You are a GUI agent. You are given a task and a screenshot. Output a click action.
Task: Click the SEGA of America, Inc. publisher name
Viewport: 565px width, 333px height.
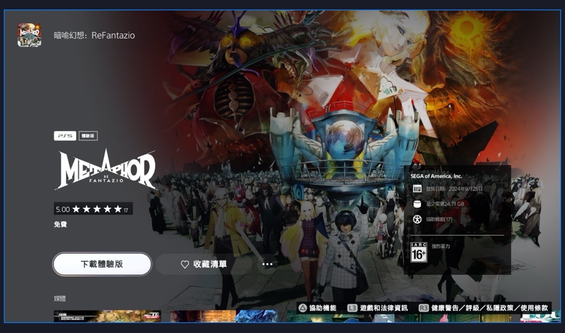pyautogui.click(x=436, y=176)
